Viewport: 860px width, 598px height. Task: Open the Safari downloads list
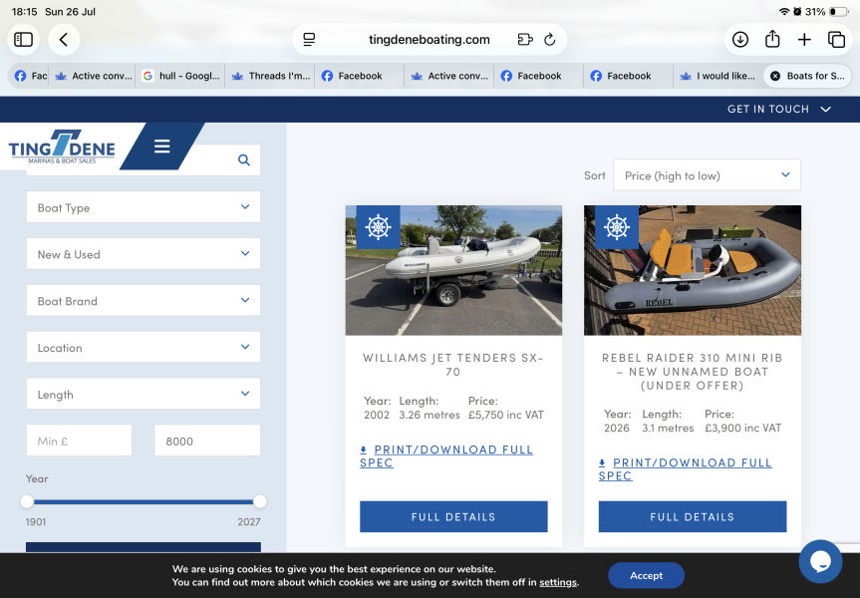click(739, 40)
